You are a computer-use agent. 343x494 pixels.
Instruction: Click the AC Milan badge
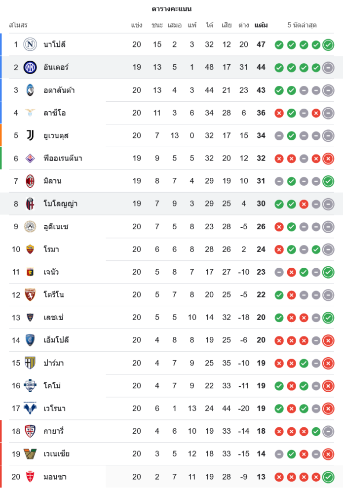30,181
